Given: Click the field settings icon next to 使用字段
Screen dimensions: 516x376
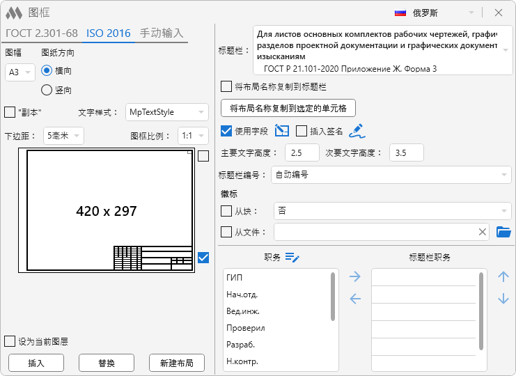Looking at the screenshot, I should coord(281,130).
